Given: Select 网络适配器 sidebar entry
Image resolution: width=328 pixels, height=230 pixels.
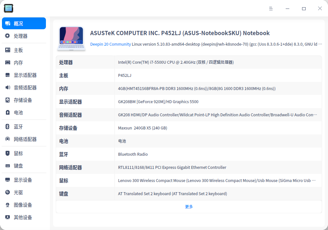Looking at the screenshot, I should point(24,139).
